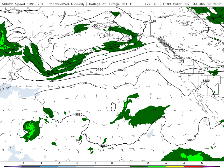Click the colorbar tick label 1

pos(130,163)
